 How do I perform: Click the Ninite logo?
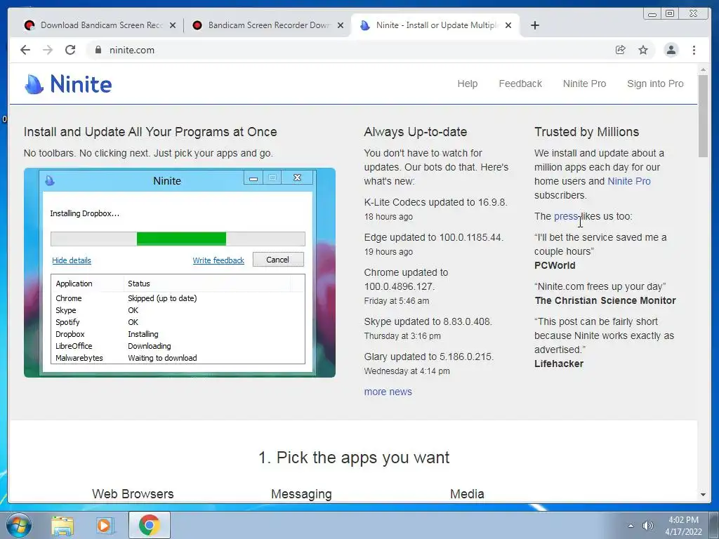pyautogui.click(x=68, y=84)
